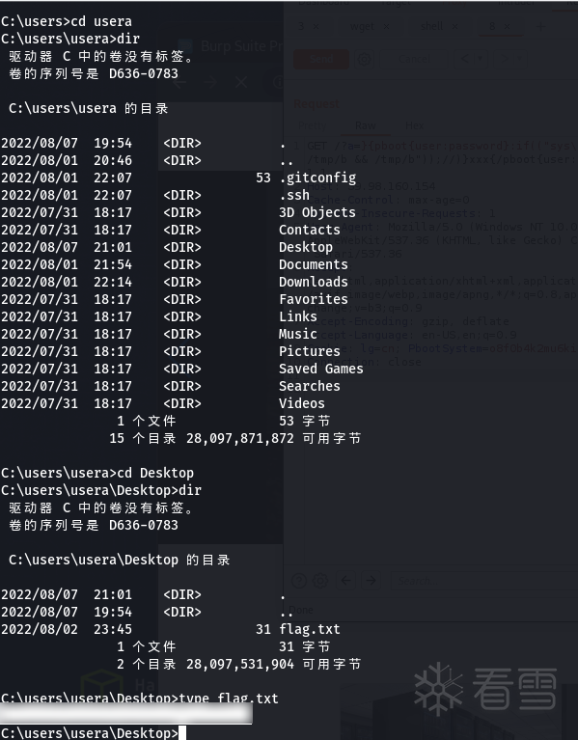Close Repeater tab 8
Screen dimensions: 578x740
point(507,26)
